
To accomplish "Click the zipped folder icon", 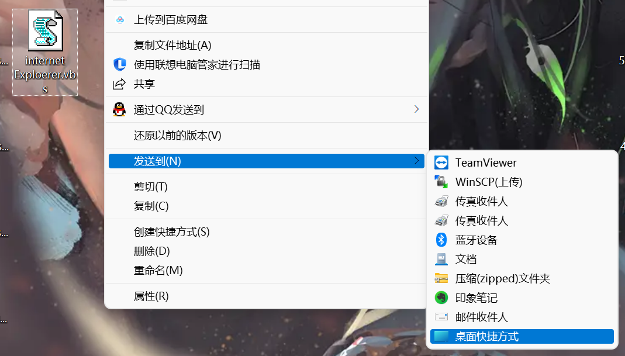I will tap(441, 278).
